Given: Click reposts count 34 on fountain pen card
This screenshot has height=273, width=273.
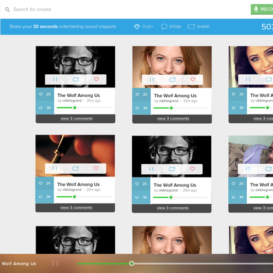Looking at the screenshot, I should (x=45, y=197).
